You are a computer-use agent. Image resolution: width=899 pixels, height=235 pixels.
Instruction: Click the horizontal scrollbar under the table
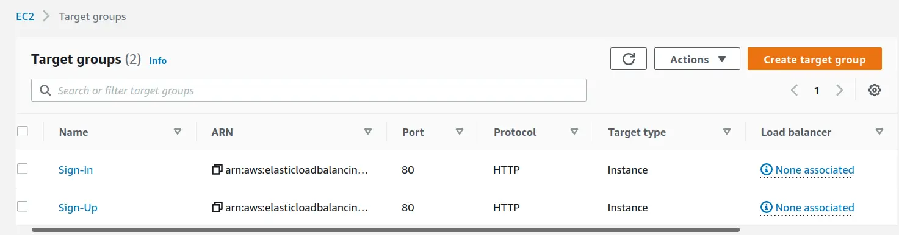tap(386, 230)
